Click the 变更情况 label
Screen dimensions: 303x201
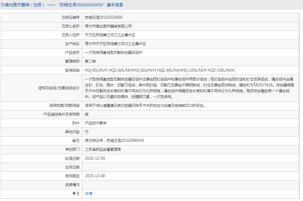(x=72, y=185)
